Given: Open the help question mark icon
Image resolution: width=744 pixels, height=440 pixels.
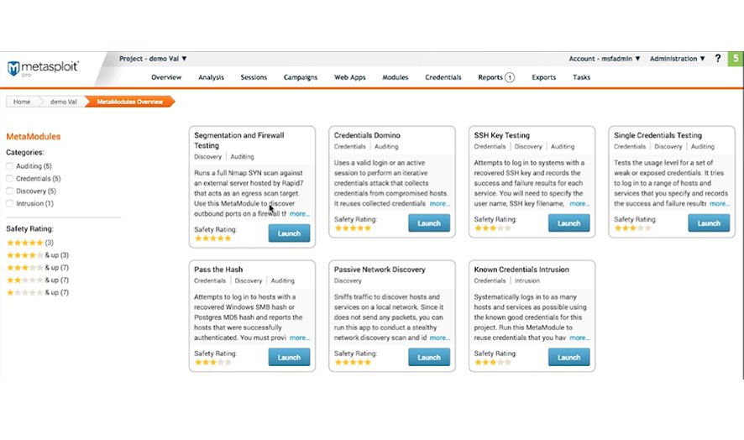Looking at the screenshot, I should [x=718, y=59].
